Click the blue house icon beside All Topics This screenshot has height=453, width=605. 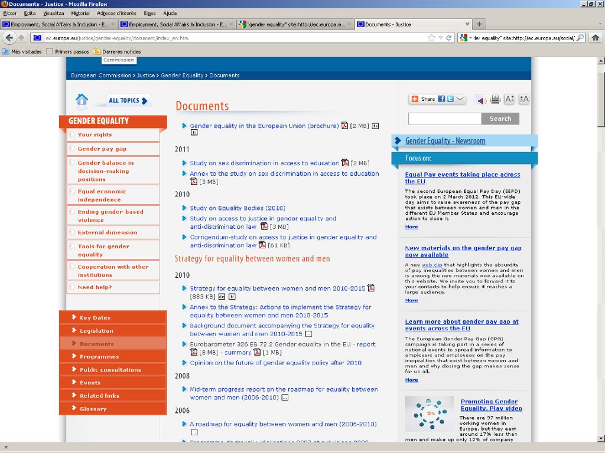tap(82, 100)
